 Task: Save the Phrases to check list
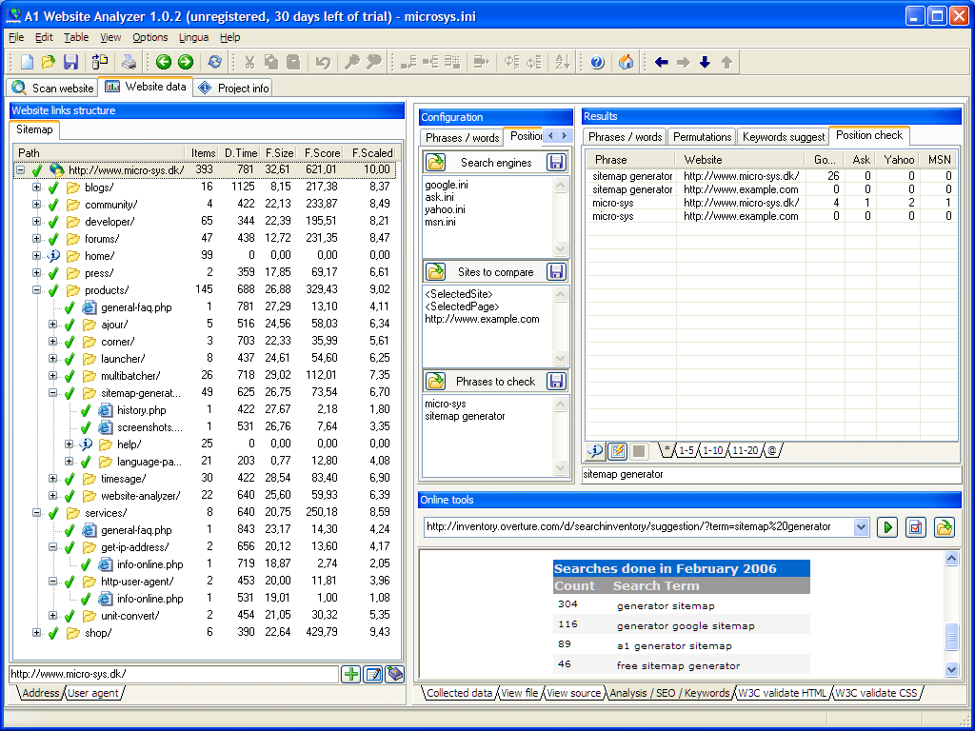(556, 381)
